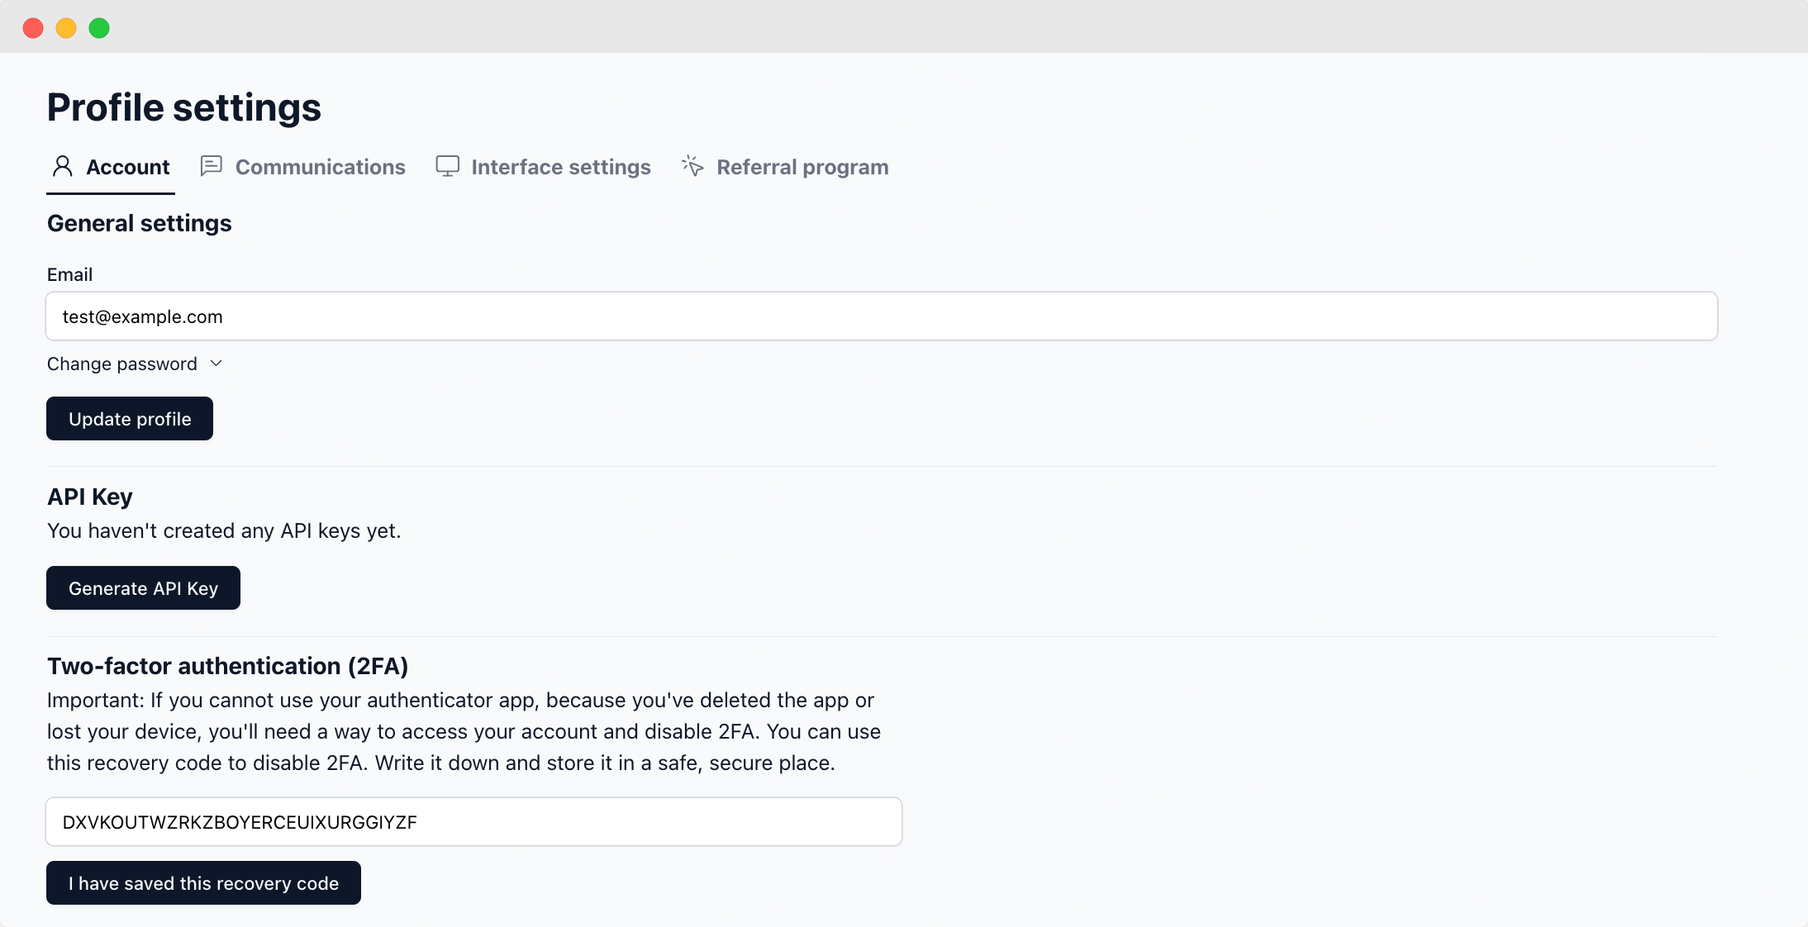Expand the Change password section
Viewport: 1808px width, 927px height.
click(x=122, y=364)
